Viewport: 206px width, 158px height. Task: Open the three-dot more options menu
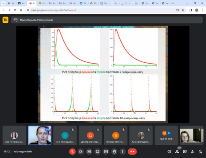coord(122,151)
